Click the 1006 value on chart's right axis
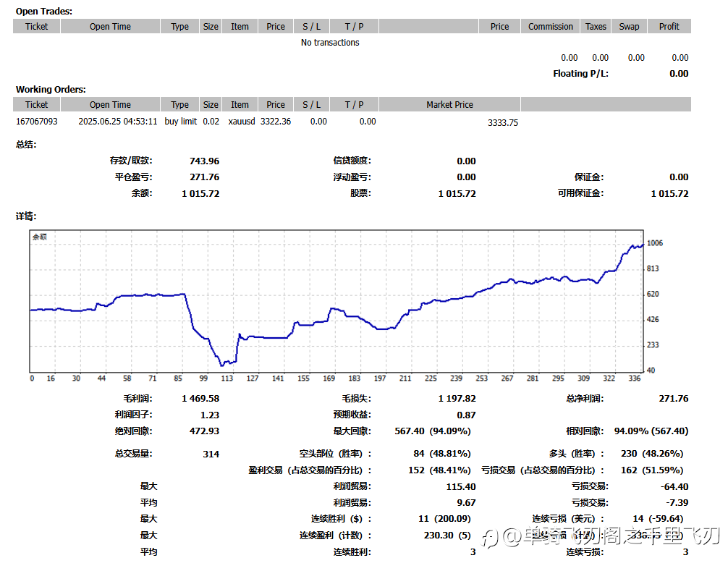This screenshot has width=728, height=571. 654,244
